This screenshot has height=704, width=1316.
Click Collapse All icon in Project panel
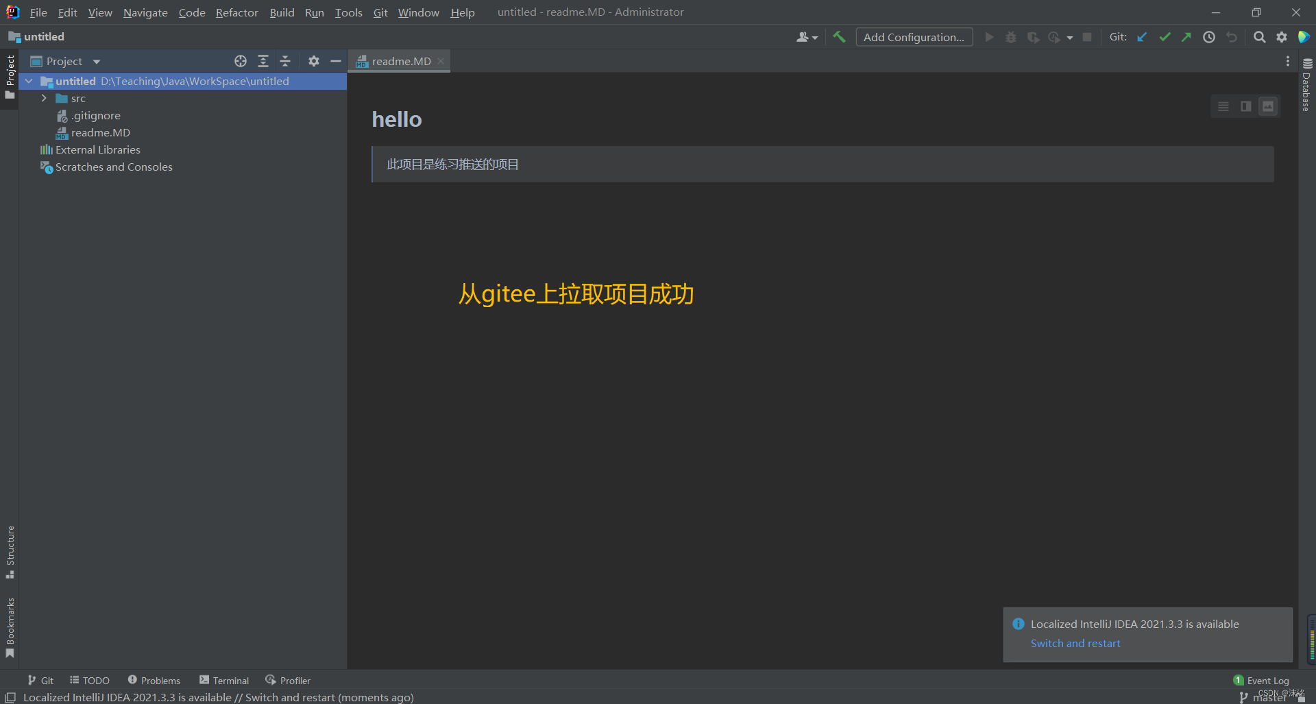285,61
